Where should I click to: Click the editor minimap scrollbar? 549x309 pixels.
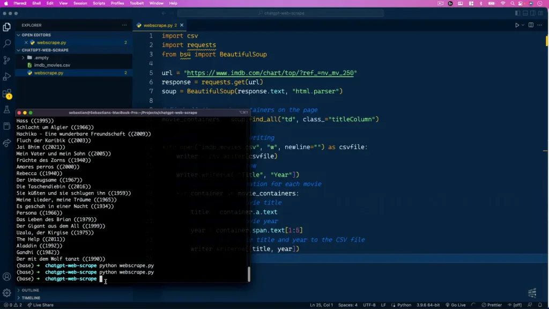(546, 41)
